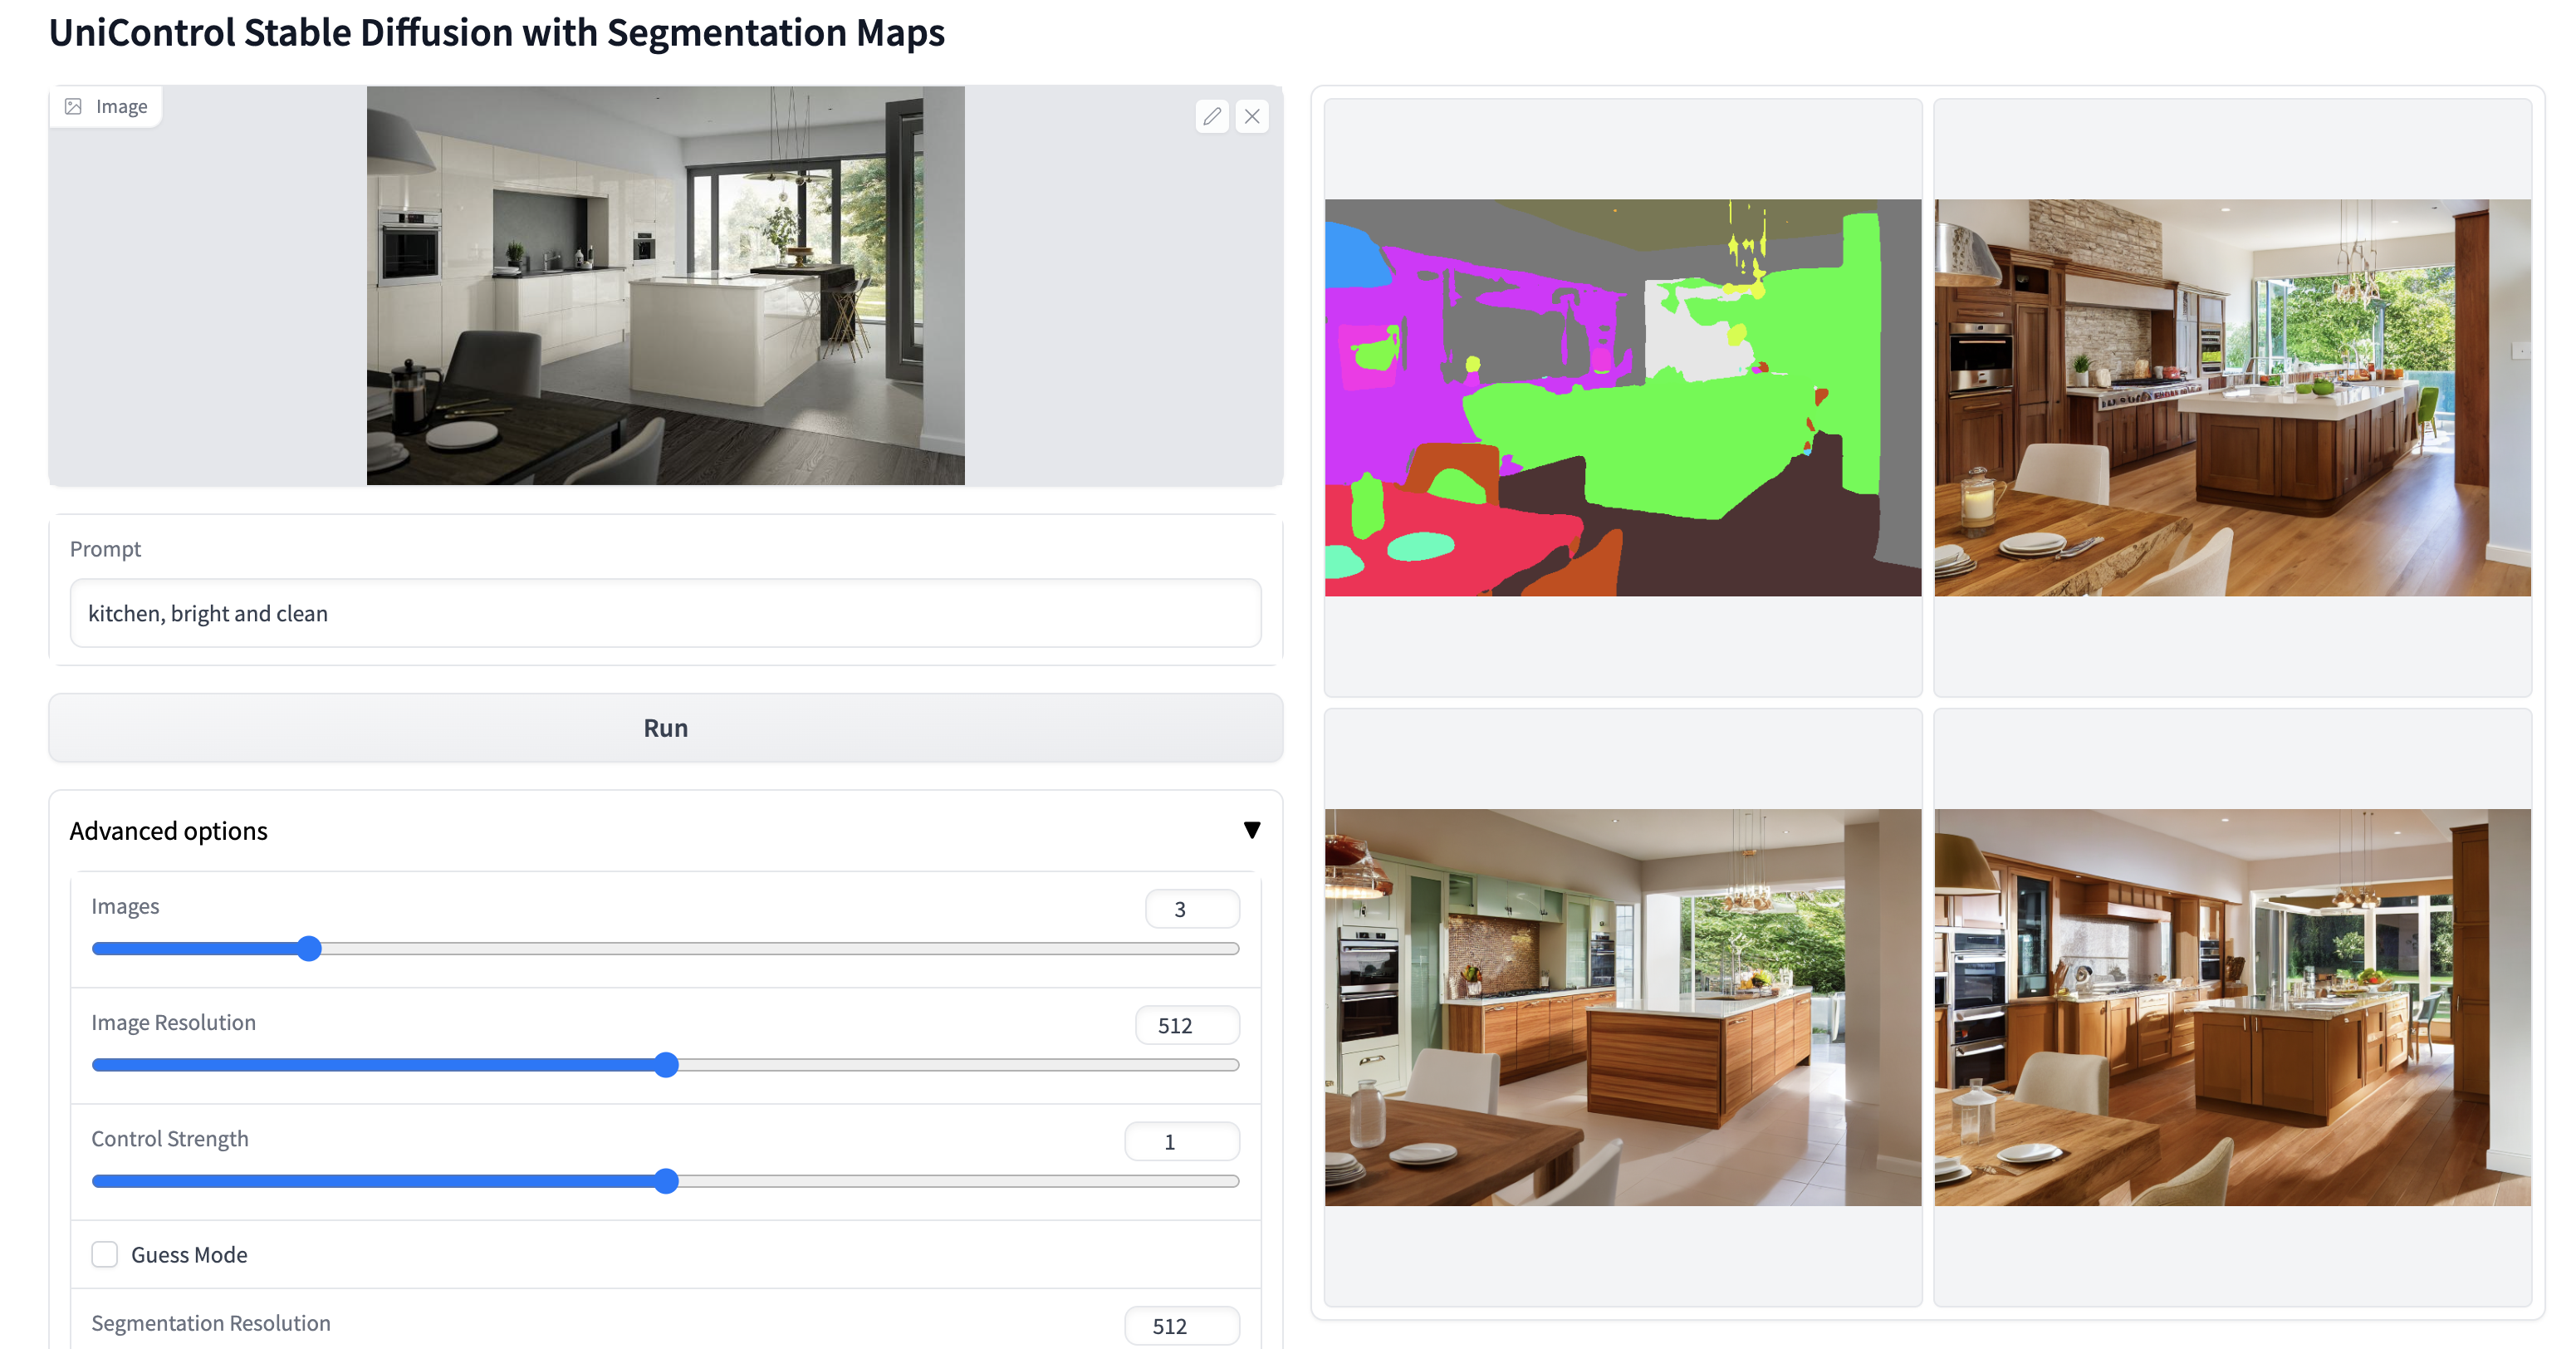Click the Image Resolution slider handle
The image size is (2576, 1349).
tap(667, 1064)
